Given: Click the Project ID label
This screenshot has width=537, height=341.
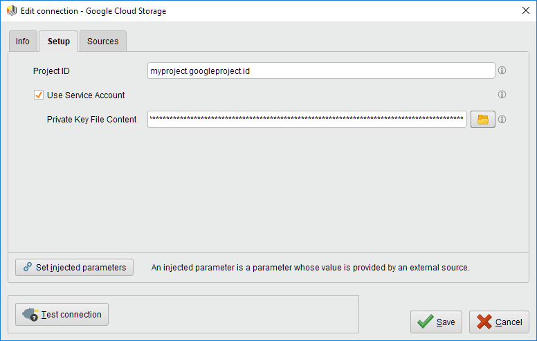Looking at the screenshot, I should [x=51, y=71].
